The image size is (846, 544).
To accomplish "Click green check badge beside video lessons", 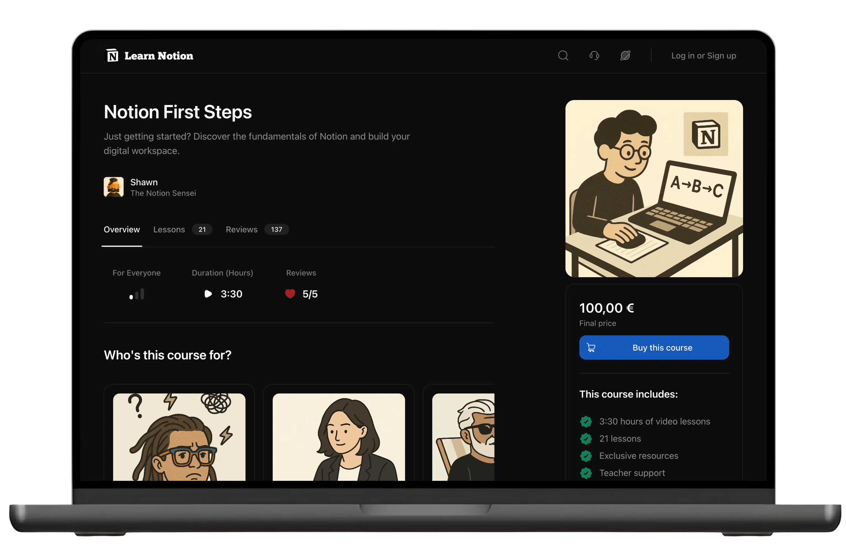I will pyautogui.click(x=586, y=421).
